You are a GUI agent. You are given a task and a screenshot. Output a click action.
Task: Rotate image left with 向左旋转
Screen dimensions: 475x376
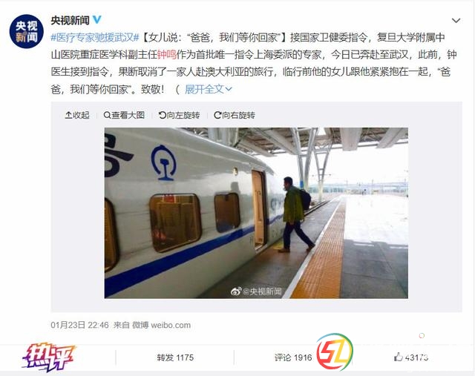point(179,115)
